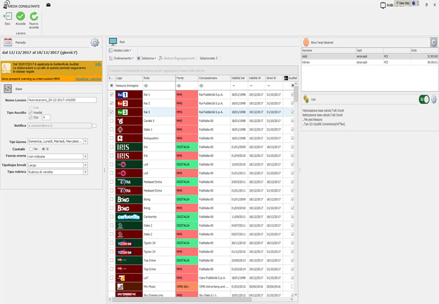Click the Visualizza i warning link

(x=88, y=78)
